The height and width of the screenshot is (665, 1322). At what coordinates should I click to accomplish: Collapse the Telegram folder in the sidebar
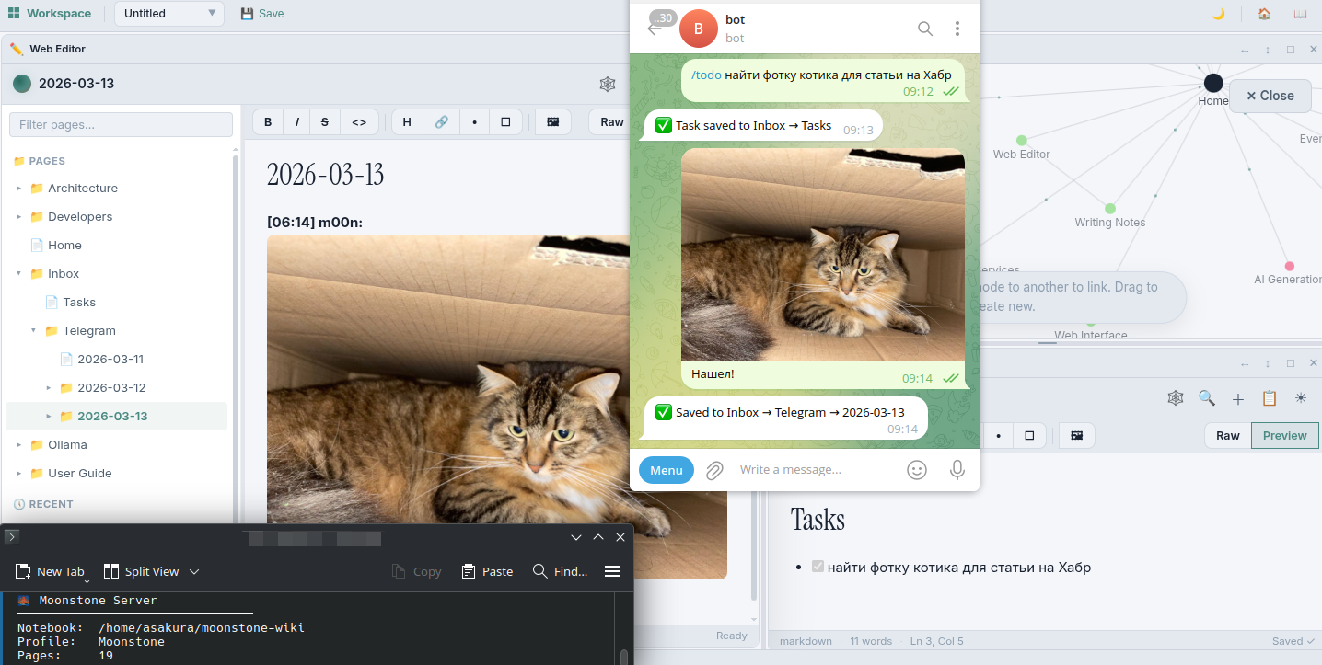pos(34,330)
